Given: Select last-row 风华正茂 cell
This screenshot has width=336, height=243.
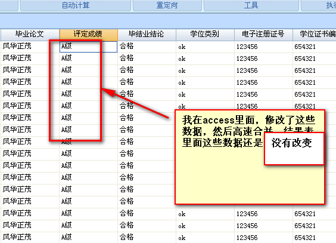Looking at the screenshot, I should pyautogui.click(x=30, y=238).
